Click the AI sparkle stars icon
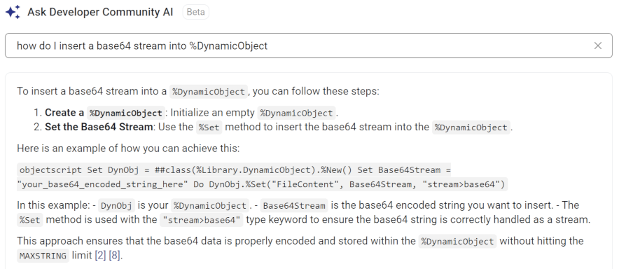 coord(13,12)
